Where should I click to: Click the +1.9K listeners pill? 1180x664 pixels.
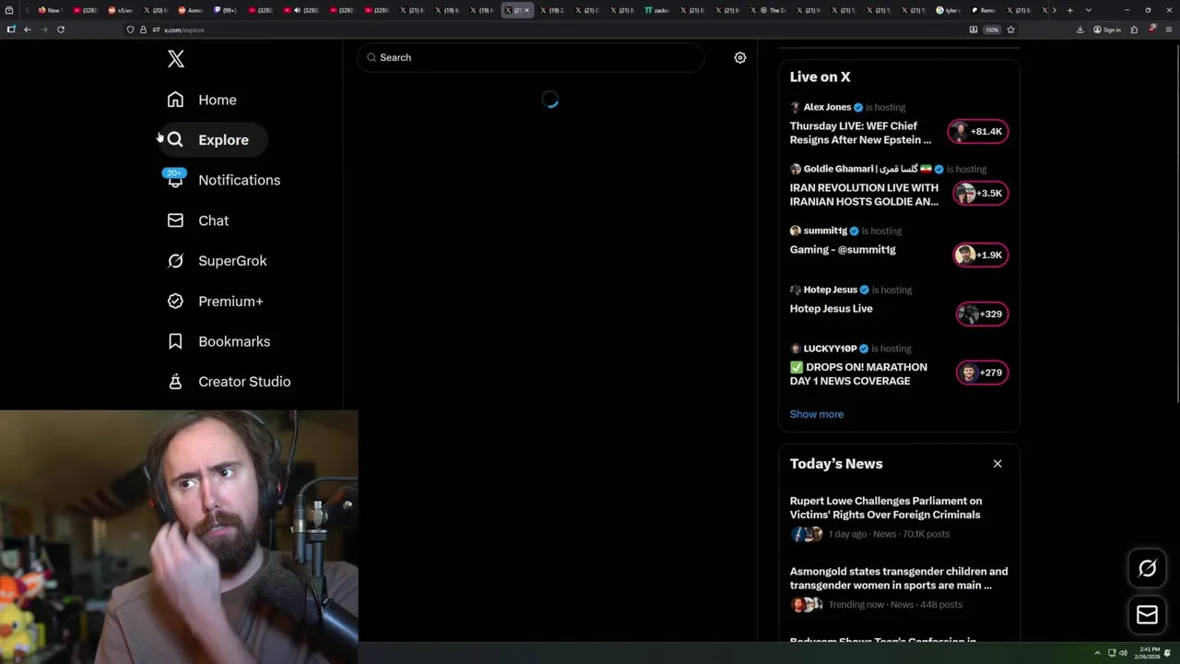(x=981, y=255)
